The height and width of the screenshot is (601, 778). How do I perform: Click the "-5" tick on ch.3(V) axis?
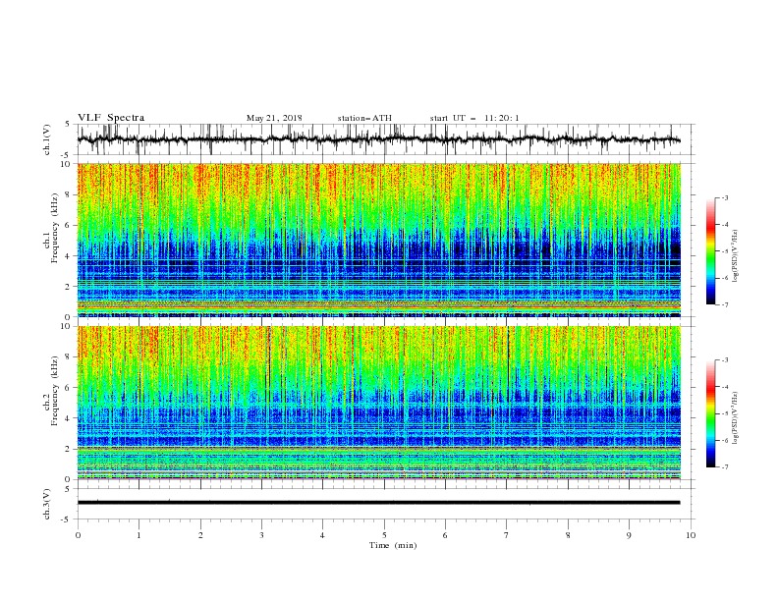tap(67, 519)
